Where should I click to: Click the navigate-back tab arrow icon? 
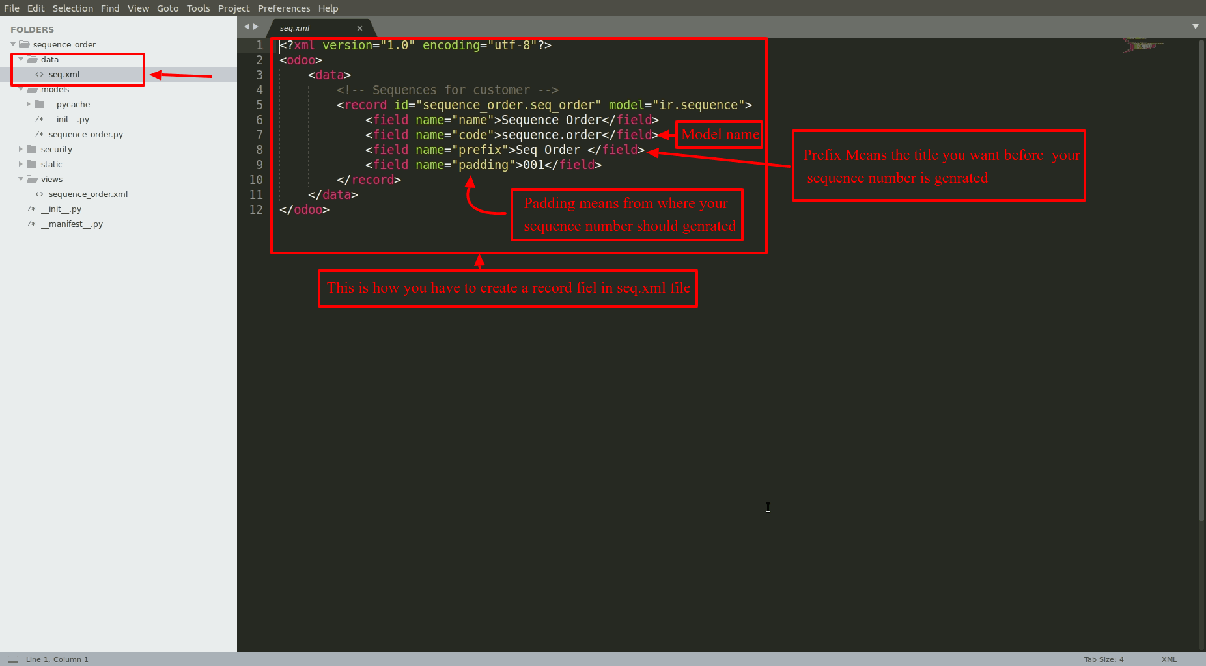(x=247, y=27)
